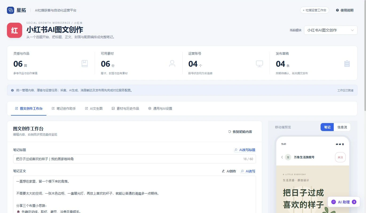Screen dimensions: 366x213
Task: Switch to 素材与历史作品 tab
Action: coord(125,108)
